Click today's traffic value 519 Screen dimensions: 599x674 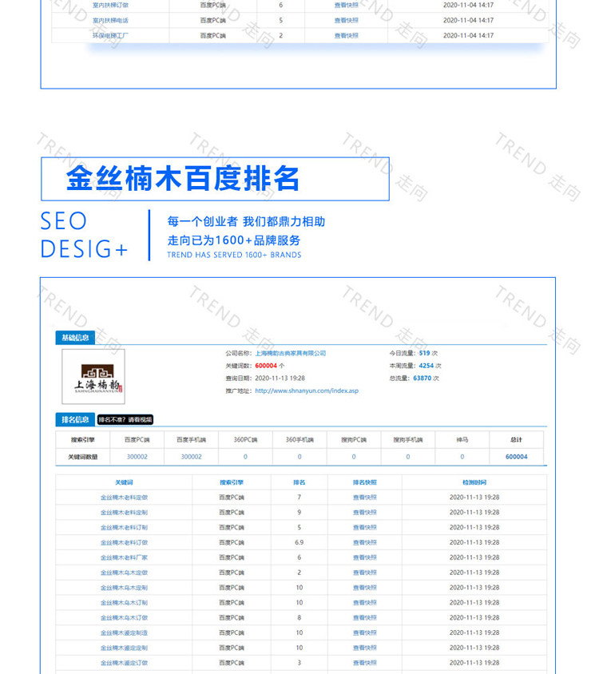424,353
